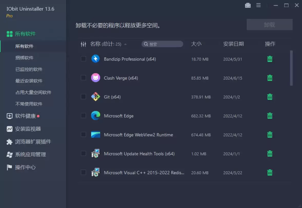This screenshot has height=208, width=302.
Task: Uninstall Git using its trash icon
Action: [x=270, y=97]
